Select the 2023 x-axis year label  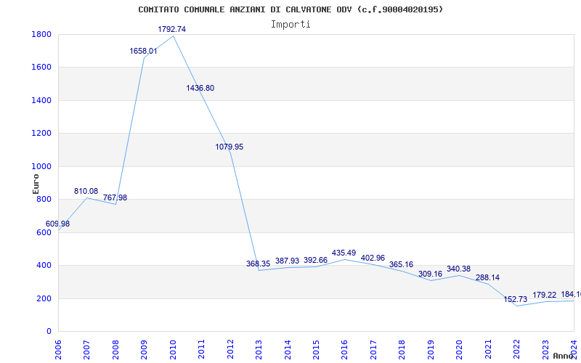tap(545, 349)
